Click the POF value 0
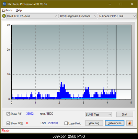This screenshot has height=139, width=138. (x=27, y=123)
